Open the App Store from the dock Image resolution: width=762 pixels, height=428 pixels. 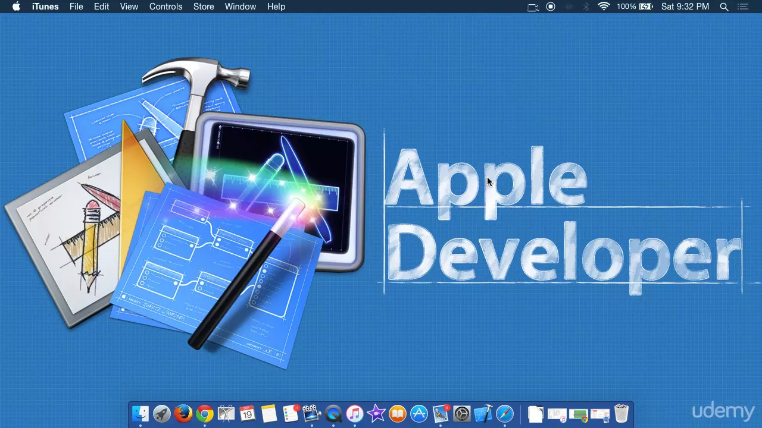click(x=419, y=414)
